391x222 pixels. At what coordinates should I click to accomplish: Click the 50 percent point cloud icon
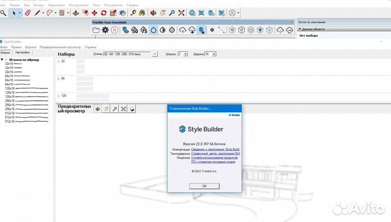coord(135,30)
